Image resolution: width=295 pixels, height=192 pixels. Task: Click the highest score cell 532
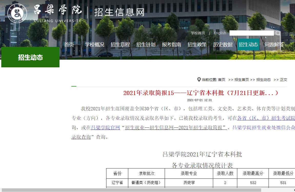tap(253, 183)
